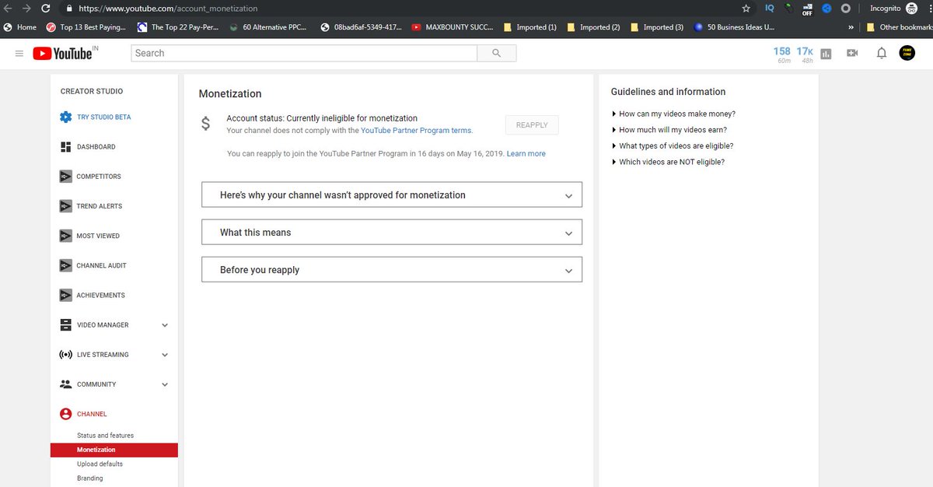Click the vidIQ 158 views 60m stat
The width and height of the screenshot is (933, 487).
point(781,54)
